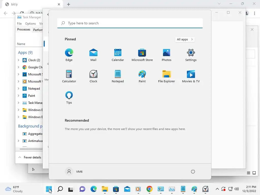Click the Start button on the taskbar
The height and width of the screenshot is (195, 260).
[x=49, y=189]
